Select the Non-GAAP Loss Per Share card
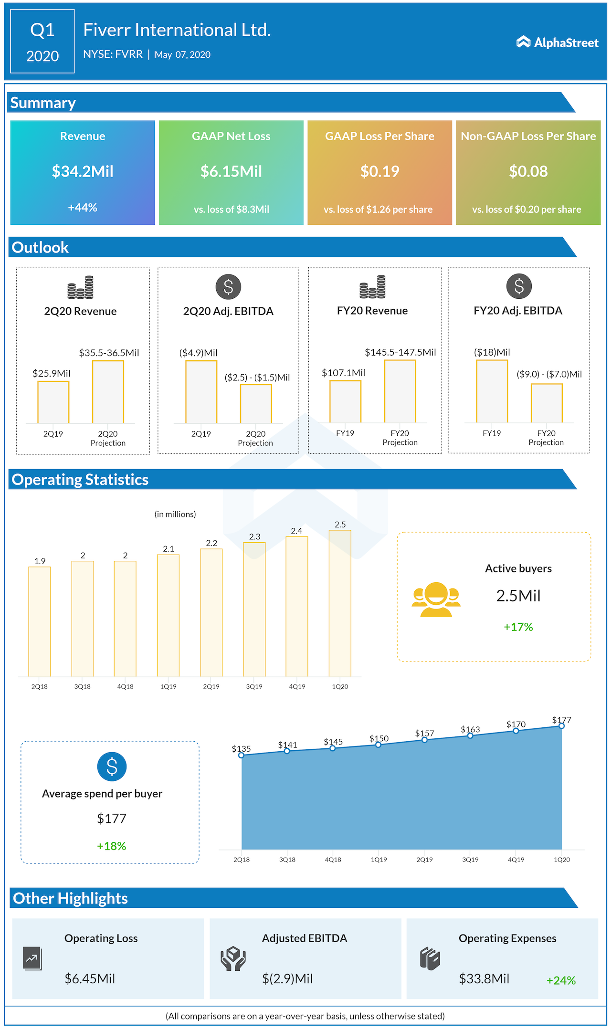611x1029 pixels. click(x=528, y=172)
